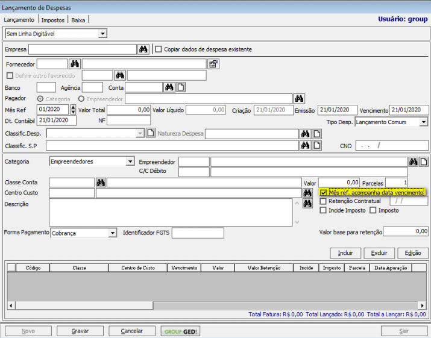
Task: Check Copiar dados de despesa existente
Action: [159, 49]
